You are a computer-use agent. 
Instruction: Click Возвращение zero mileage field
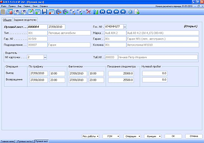(x=154, y=80)
